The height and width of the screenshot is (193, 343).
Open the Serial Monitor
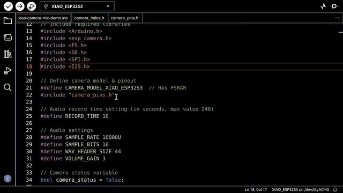point(334,6)
